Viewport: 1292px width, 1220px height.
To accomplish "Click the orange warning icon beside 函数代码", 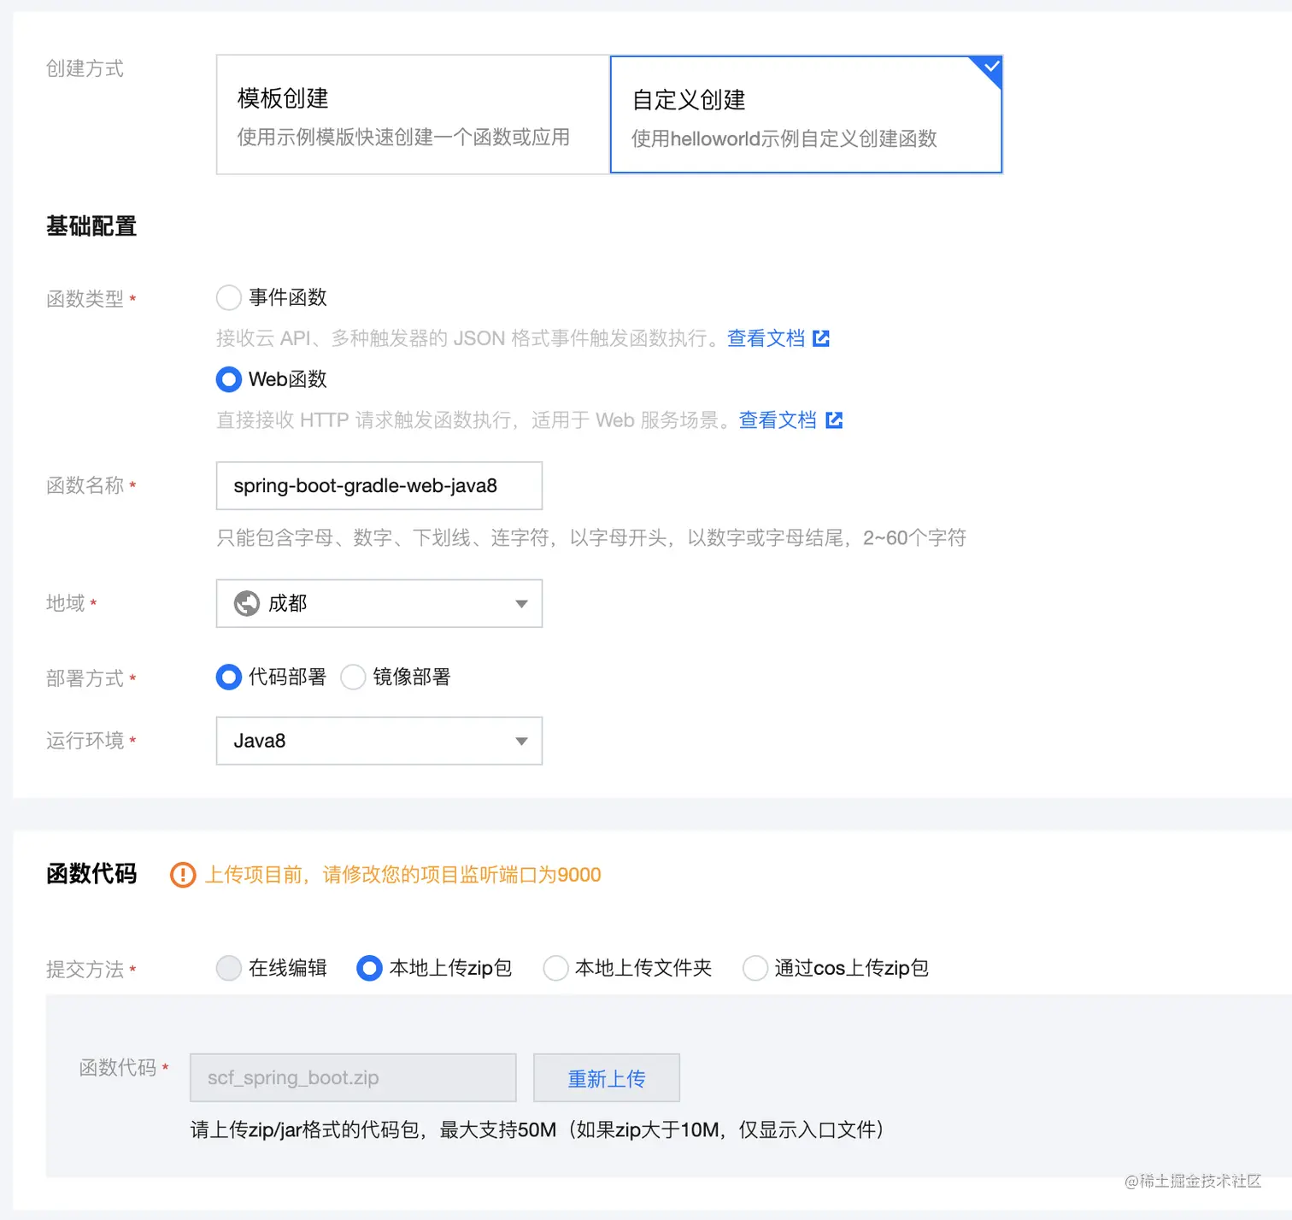I will point(181,875).
